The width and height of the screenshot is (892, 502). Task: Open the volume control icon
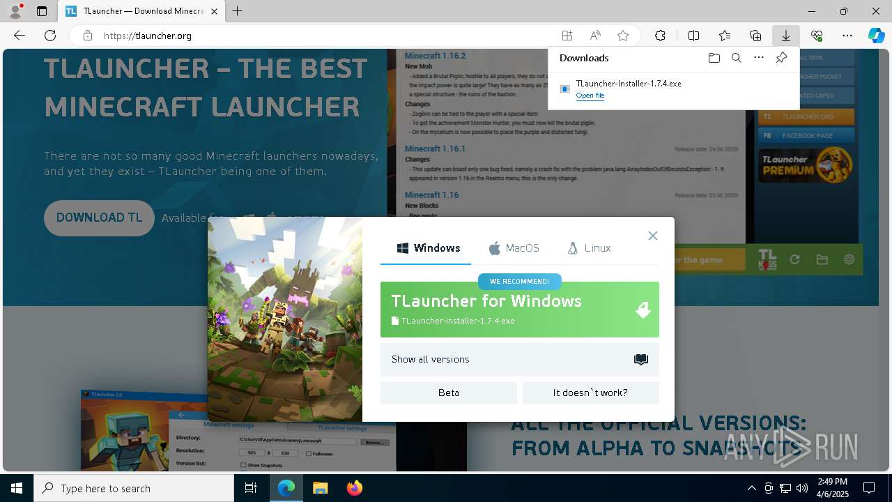801,488
